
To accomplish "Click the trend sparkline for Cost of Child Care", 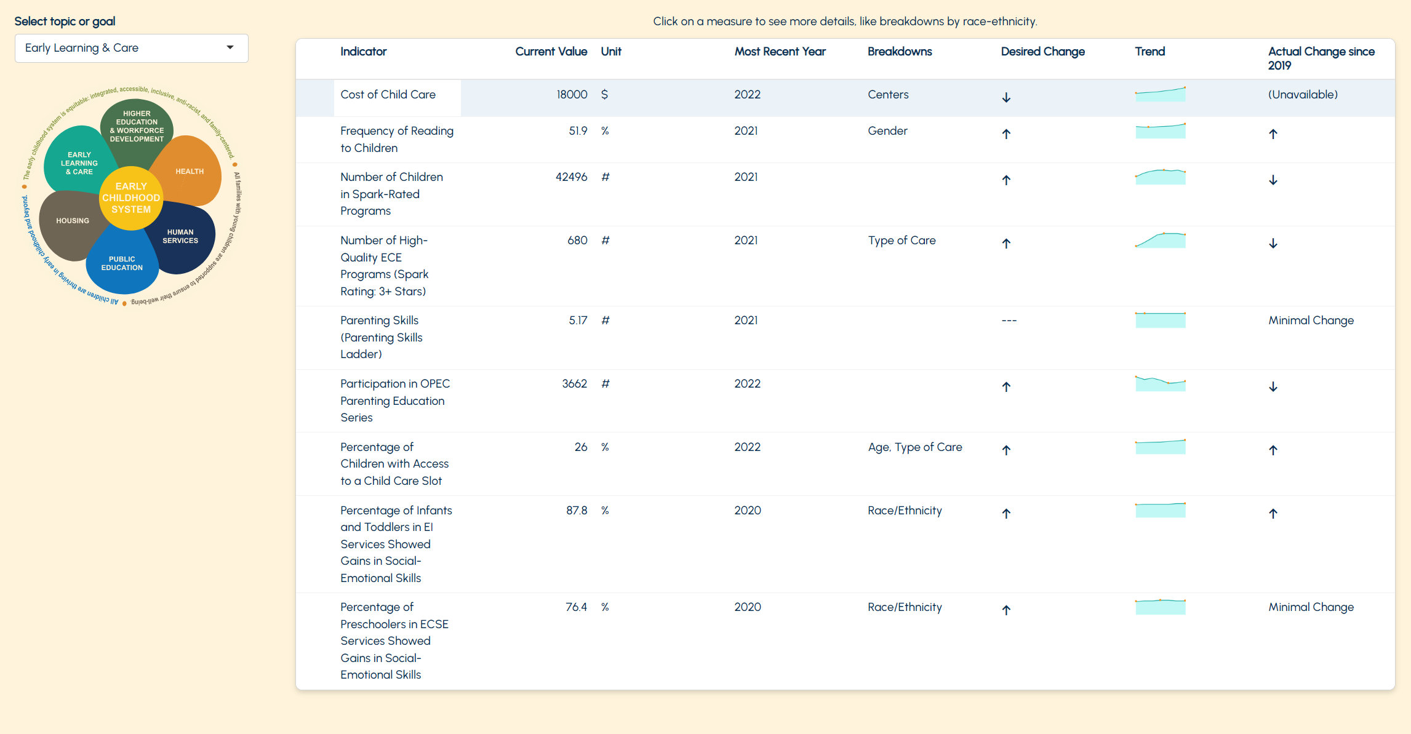I will coord(1161,94).
